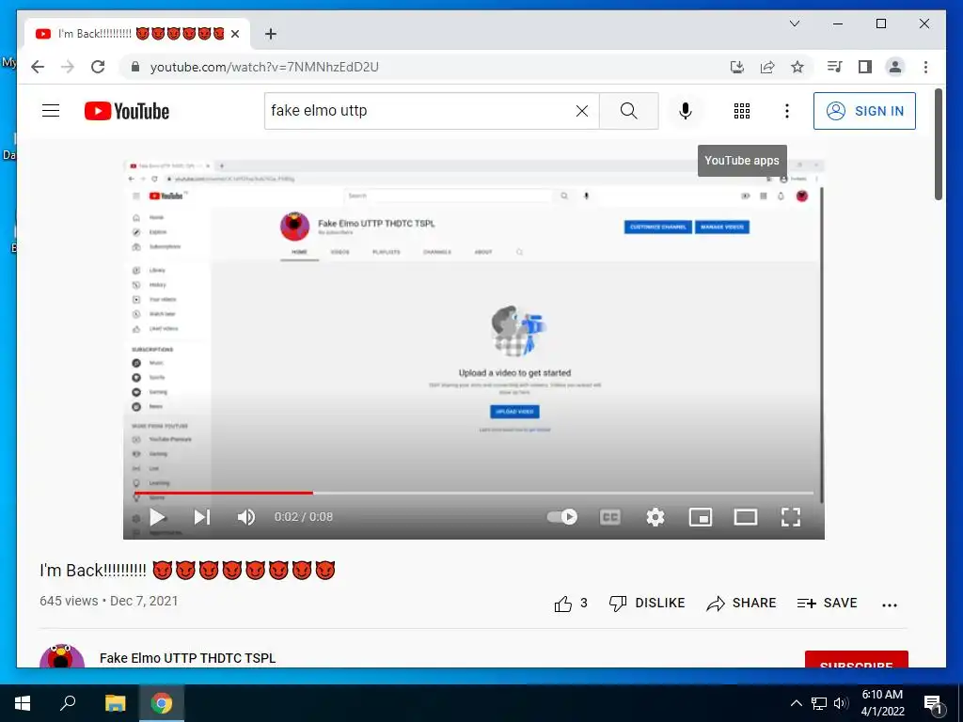The width and height of the screenshot is (963, 722).
Task: Reload the page
Action: (x=98, y=67)
